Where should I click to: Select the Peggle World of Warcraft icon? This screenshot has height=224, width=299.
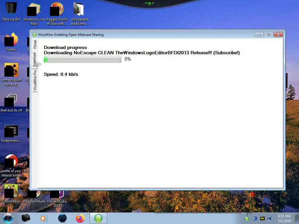tap(57, 14)
